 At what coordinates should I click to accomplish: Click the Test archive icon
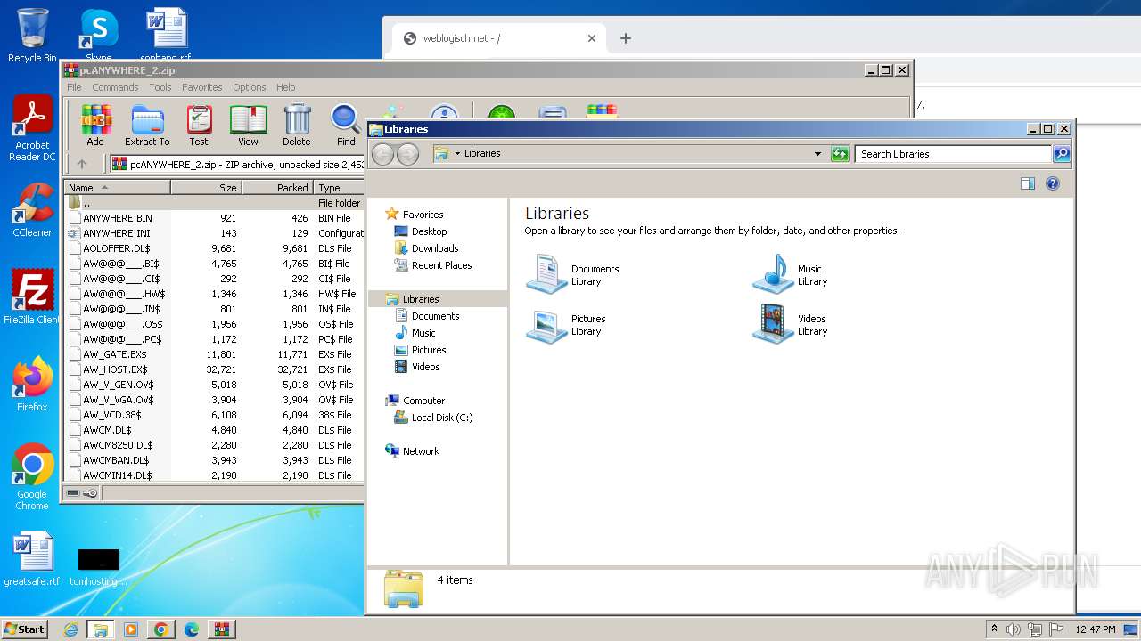[x=199, y=125]
